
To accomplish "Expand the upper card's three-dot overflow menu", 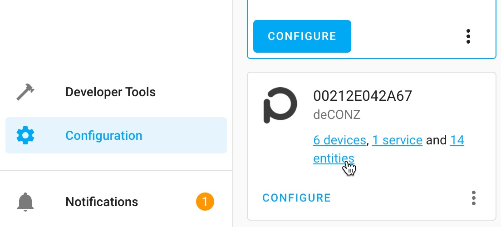I will [x=468, y=37].
